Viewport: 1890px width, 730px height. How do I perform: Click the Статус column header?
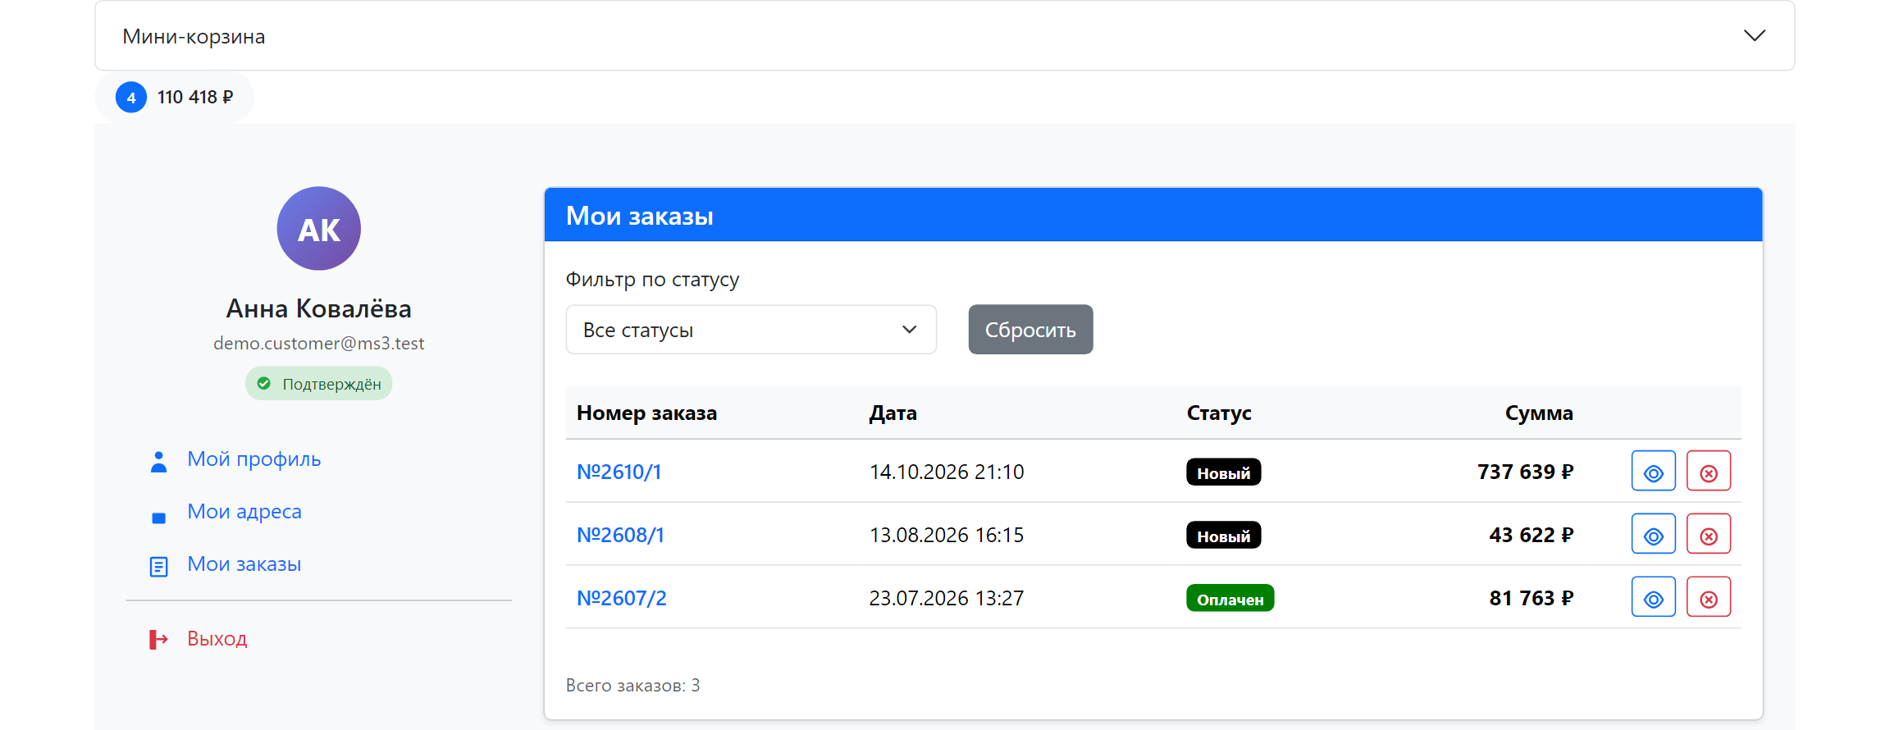(1219, 413)
